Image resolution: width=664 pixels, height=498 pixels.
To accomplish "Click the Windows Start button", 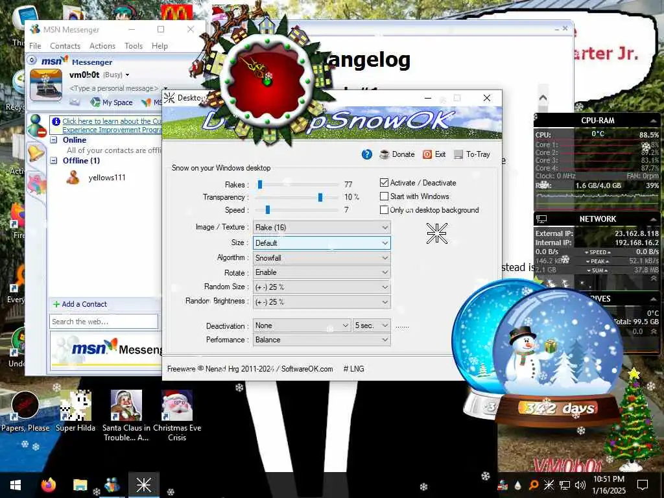I will 16,485.
